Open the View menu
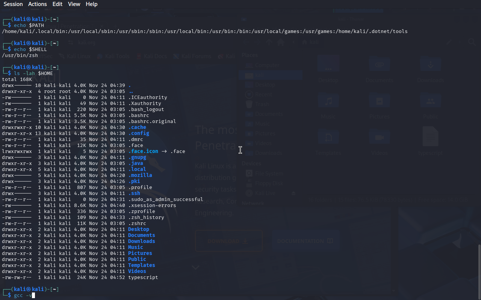The height and width of the screenshot is (300, 481). tap(74, 4)
